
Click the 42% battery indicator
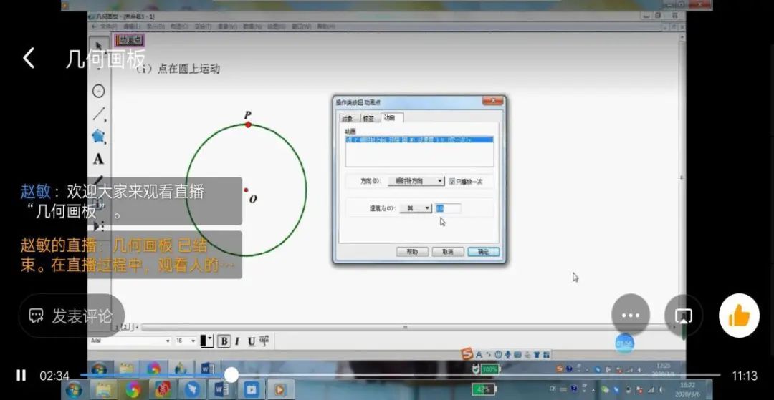[484, 390]
